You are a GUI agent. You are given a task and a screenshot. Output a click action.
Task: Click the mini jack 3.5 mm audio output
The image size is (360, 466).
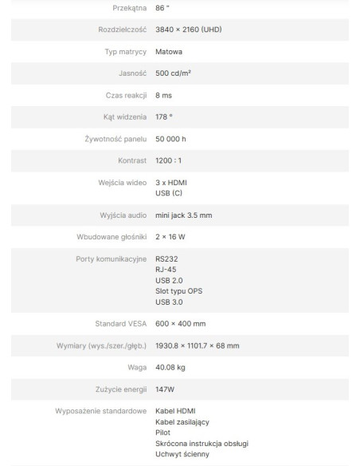pos(183,215)
